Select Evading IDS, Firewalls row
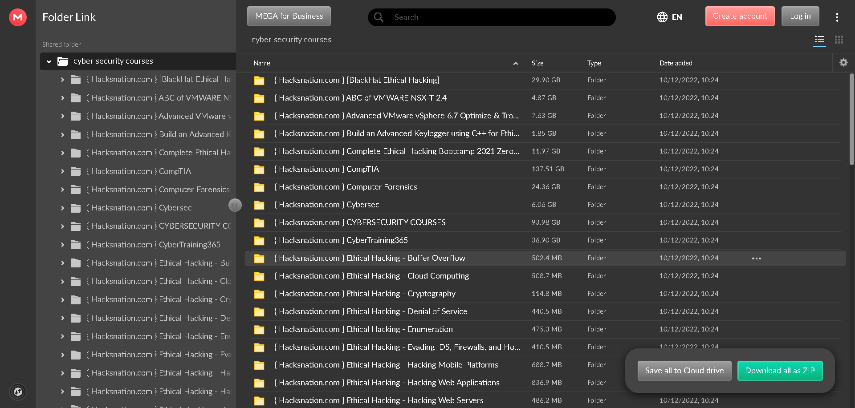This screenshot has height=408, width=855. pyautogui.click(x=546, y=347)
